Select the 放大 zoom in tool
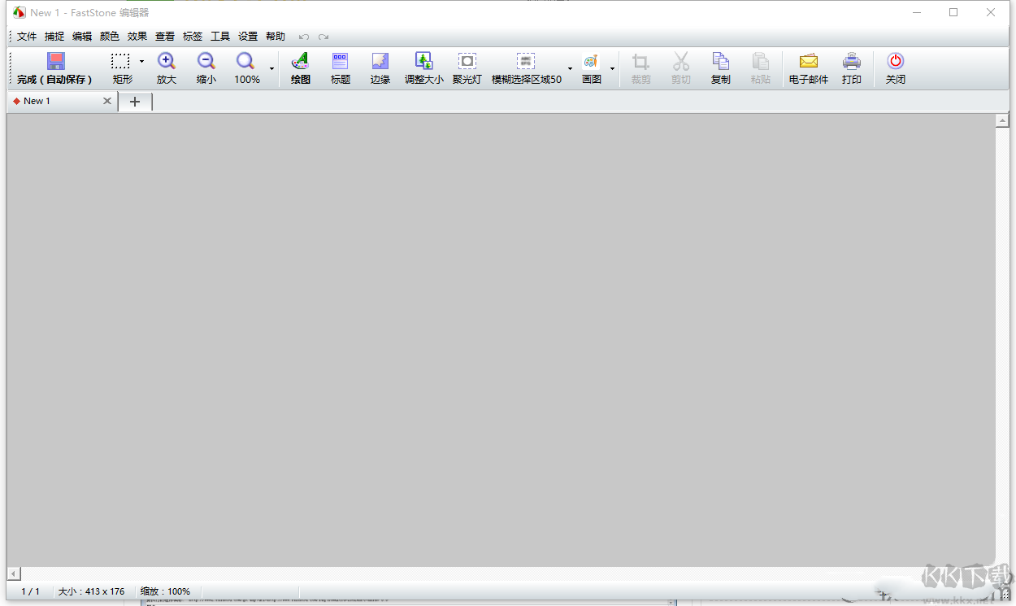This screenshot has width=1016, height=606. [x=167, y=62]
